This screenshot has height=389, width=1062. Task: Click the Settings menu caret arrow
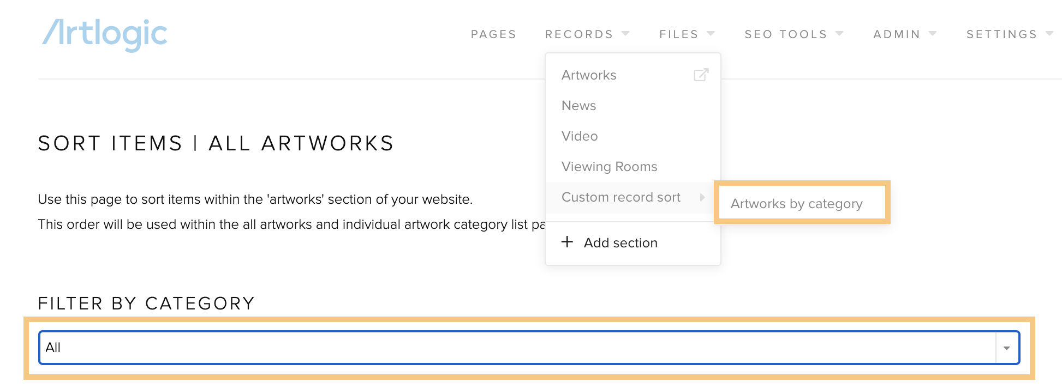pos(1049,34)
